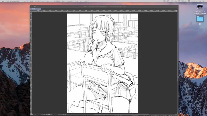Image resolution: width=207 pixels, height=116 pixels.
Task: Open the ウィンドウ (Window) menu
Action: pyautogui.click(x=79, y=1)
